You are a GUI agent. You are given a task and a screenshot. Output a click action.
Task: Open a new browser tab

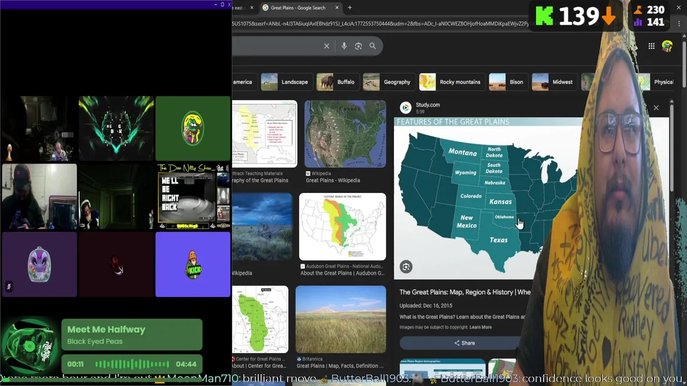pos(350,8)
